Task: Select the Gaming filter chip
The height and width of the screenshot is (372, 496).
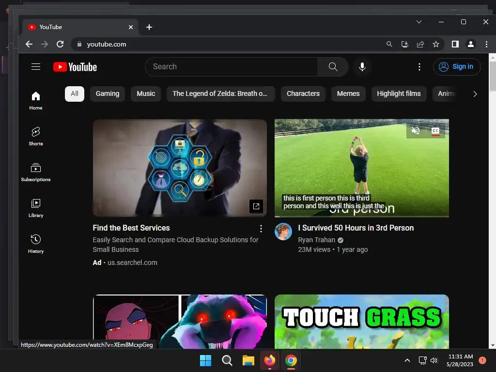Action: pos(108,94)
